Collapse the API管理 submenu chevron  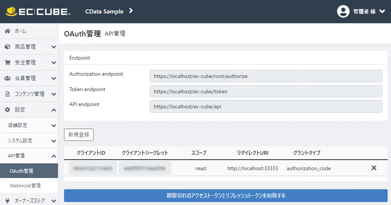[x=53, y=156]
